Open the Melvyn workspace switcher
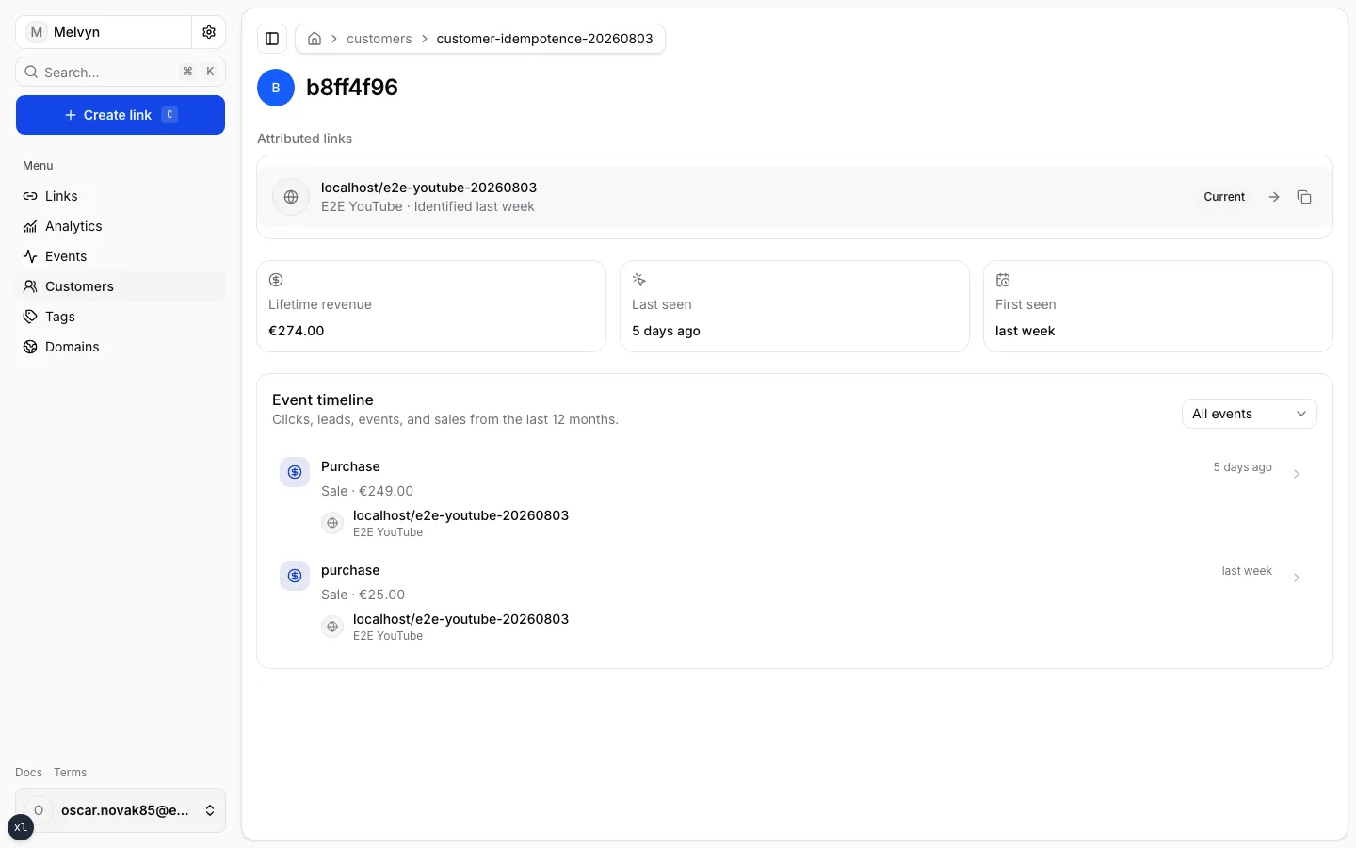1356x848 pixels. pos(104,32)
